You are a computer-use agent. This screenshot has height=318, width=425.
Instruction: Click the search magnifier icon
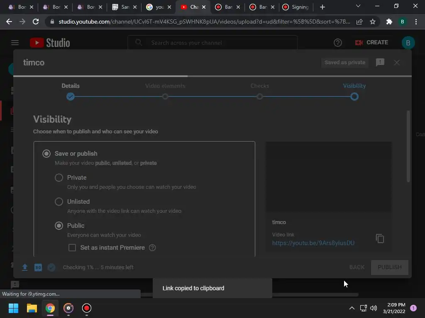click(139, 43)
